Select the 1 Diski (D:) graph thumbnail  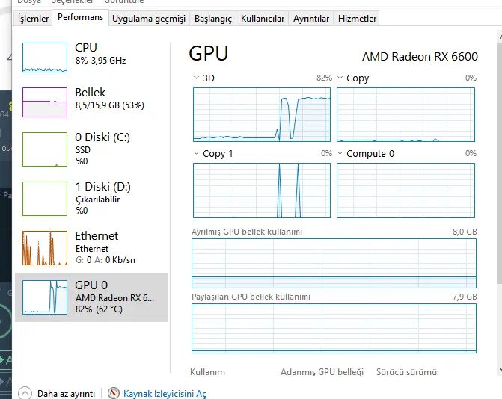[x=45, y=199]
